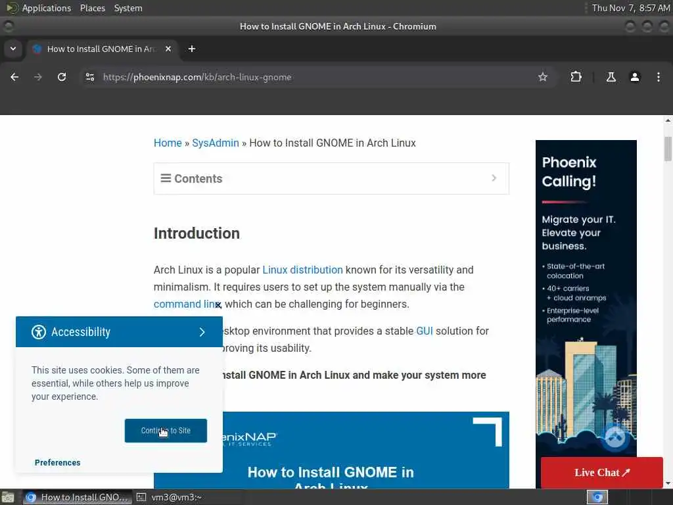The width and height of the screenshot is (673, 505).
Task: Go back to the previous page
Action: pyautogui.click(x=14, y=77)
